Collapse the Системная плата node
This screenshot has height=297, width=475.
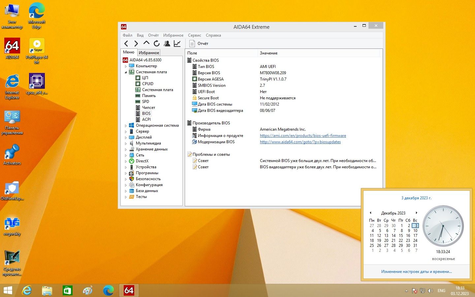(126, 72)
